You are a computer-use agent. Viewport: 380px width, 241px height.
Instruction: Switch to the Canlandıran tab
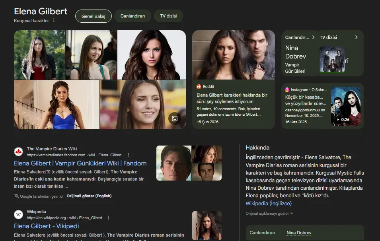(133, 16)
